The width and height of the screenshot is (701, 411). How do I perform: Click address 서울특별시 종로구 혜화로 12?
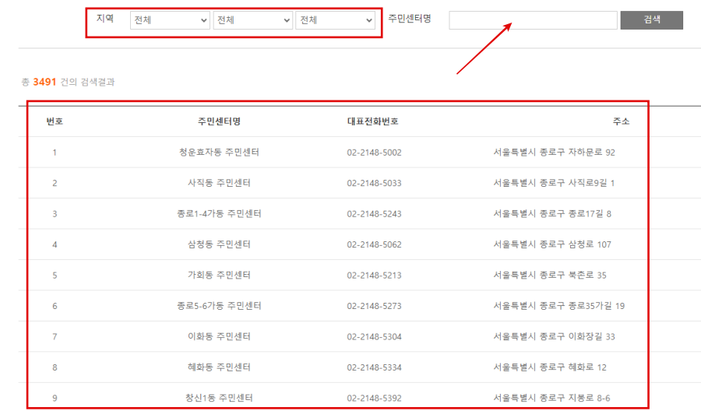(550, 367)
